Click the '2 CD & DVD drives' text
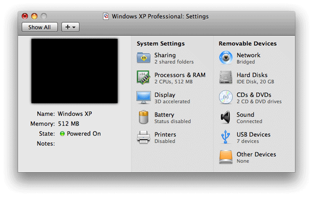This screenshot has width=313, height=197. pyautogui.click(x=259, y=102)
